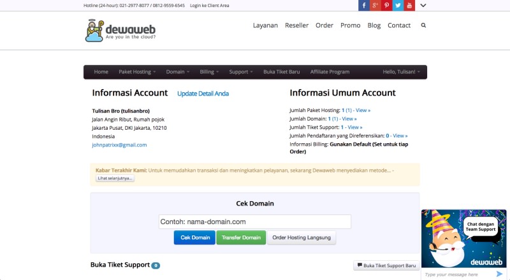The image size is (510, 280).
Task: Open the Layanan menu
Action: [x=265, y=25]
